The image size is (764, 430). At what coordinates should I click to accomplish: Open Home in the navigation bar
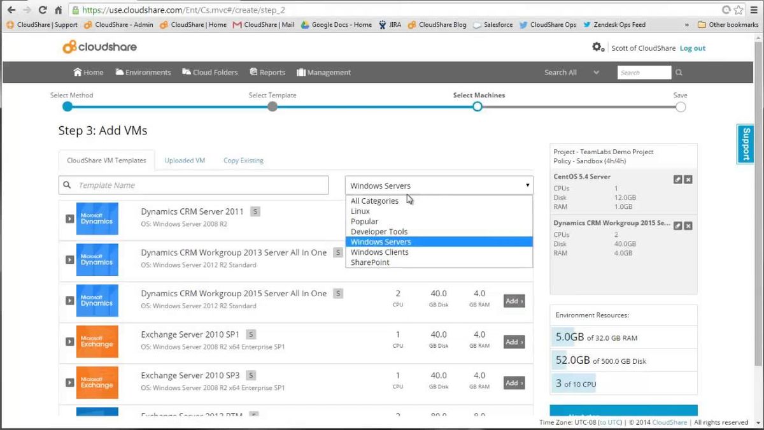tap(88, 73)
